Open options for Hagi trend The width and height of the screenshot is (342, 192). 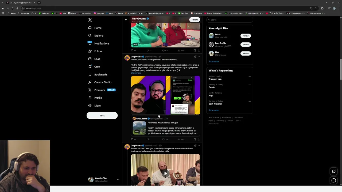(x=250, y=93)
